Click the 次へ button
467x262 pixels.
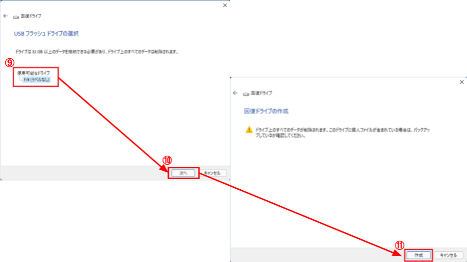pos(183,173)
